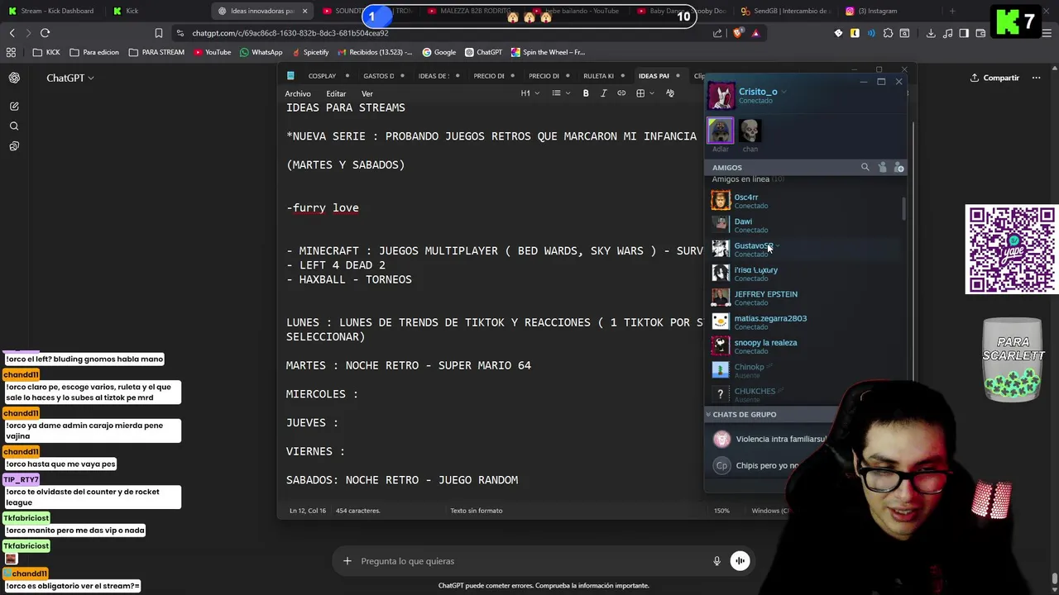Click Ln 12, Col 16 status text
The width and height of the screenshot is (1059, 595).
pos(307,511)
